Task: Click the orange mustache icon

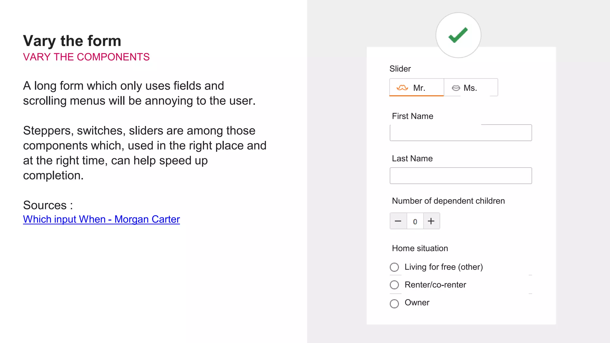Action: [402, 88]
